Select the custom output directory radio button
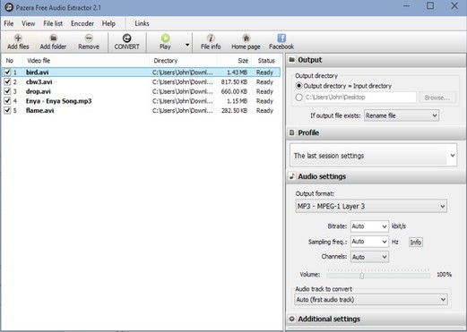 [298, 98]
